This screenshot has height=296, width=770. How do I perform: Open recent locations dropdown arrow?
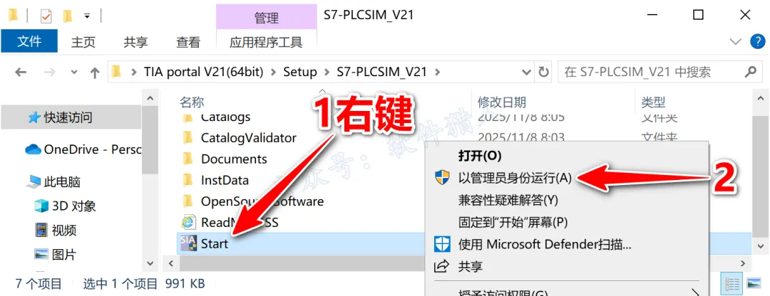pyautogui.click(x=74, y=73)
